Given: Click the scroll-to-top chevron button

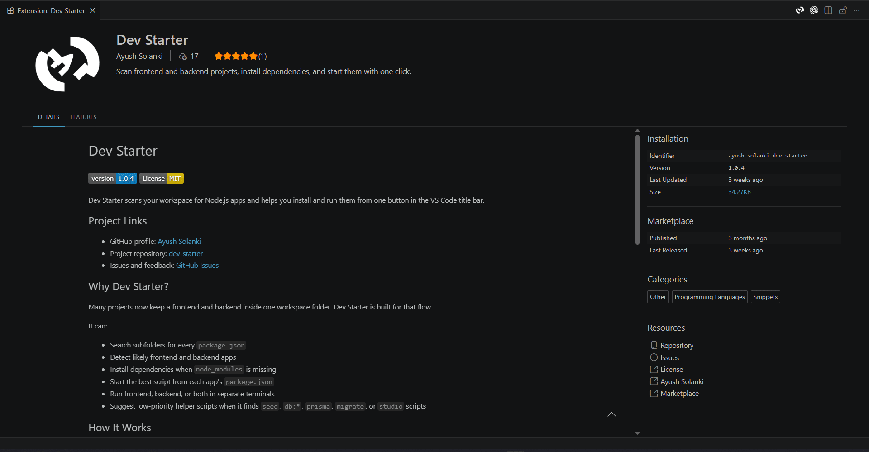Looking at the screenshot, I should 611,414.
